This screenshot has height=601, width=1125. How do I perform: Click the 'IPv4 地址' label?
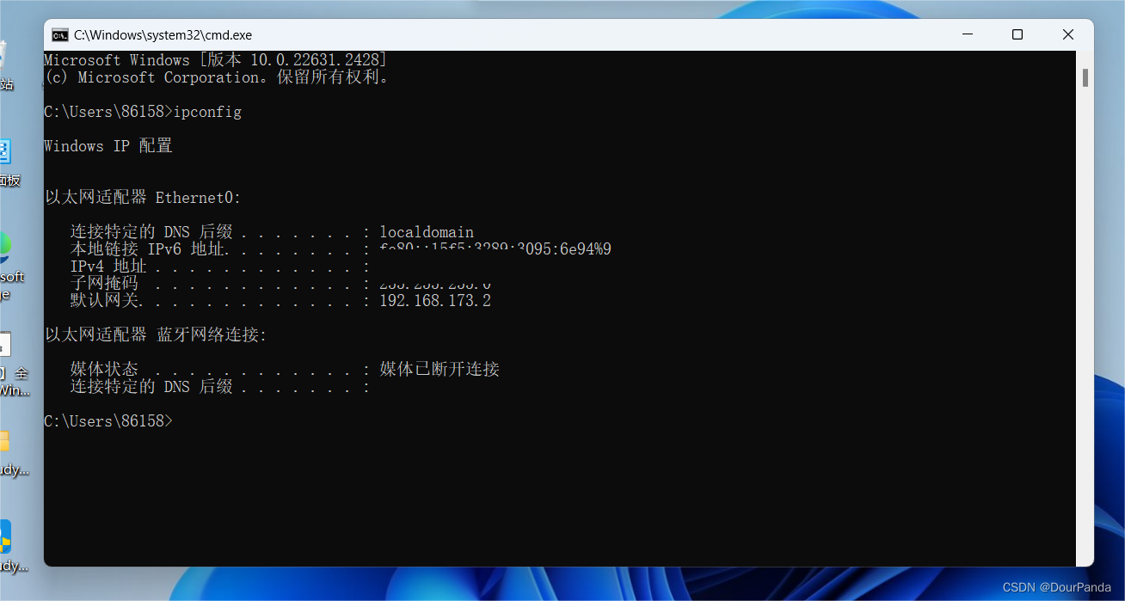coord(108,267)
